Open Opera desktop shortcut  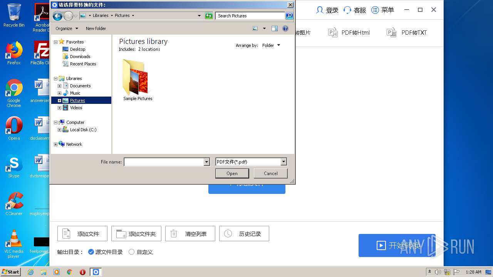(x=14, y=128)
